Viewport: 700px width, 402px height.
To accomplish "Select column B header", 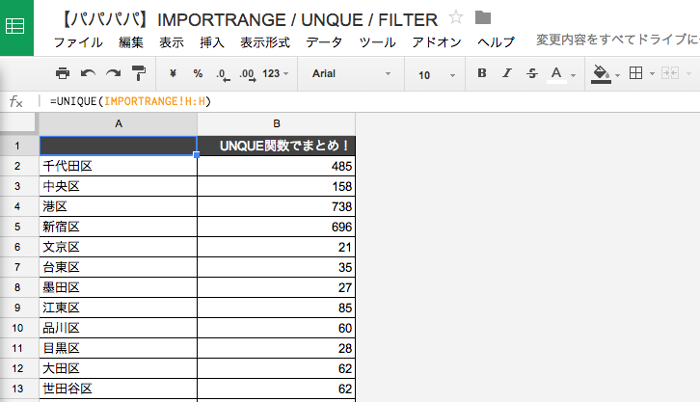I will (277, 124).
